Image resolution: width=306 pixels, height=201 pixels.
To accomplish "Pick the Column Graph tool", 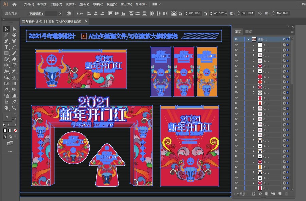I will pyautogui.click(x=14, y=96).
